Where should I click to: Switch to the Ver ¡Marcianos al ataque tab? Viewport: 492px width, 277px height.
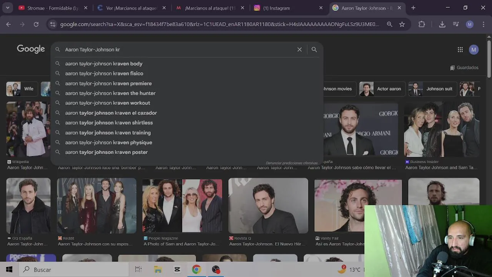tap(131, 8)
